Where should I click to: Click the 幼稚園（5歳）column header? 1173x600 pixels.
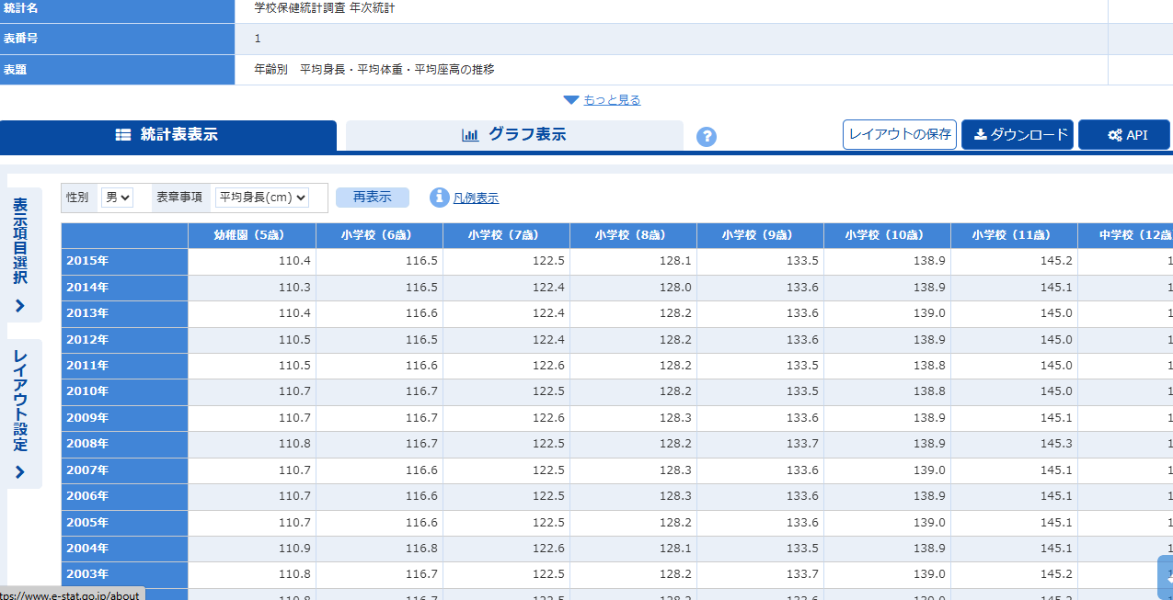coord(252,235)
